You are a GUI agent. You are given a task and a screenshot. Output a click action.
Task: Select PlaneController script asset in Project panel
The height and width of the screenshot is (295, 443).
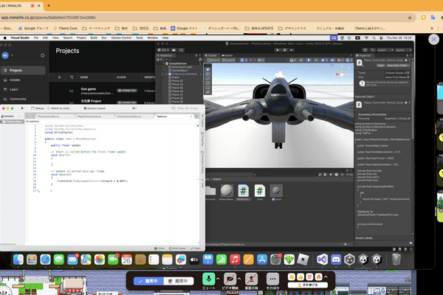point(243,192)
